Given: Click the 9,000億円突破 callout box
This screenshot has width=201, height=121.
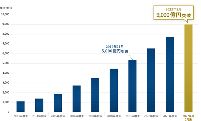Looking at the screenshot, I should pos(174,13).
